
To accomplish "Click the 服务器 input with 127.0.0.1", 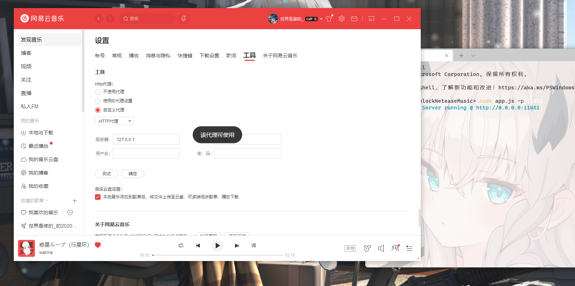I will pyautogui.click(x=146, y=139).
